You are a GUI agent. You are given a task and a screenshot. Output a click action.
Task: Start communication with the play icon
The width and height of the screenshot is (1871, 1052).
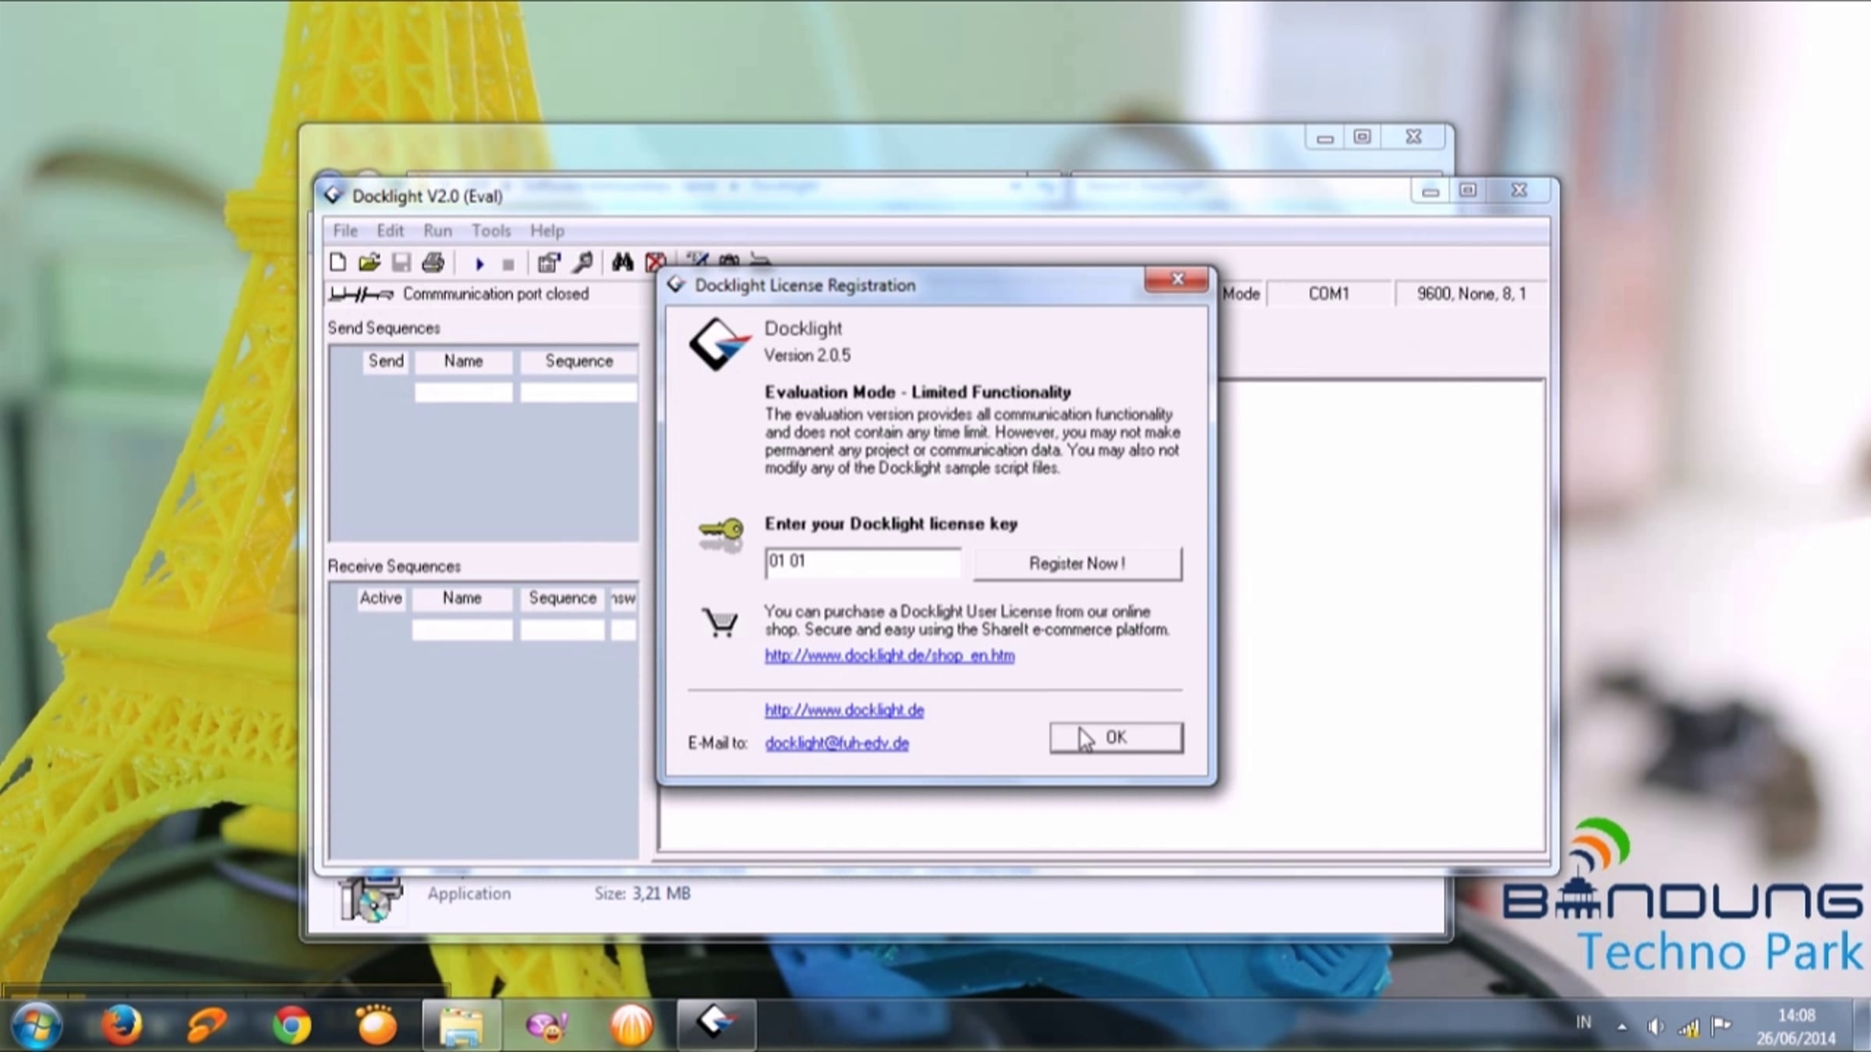[x=479, y=264]
